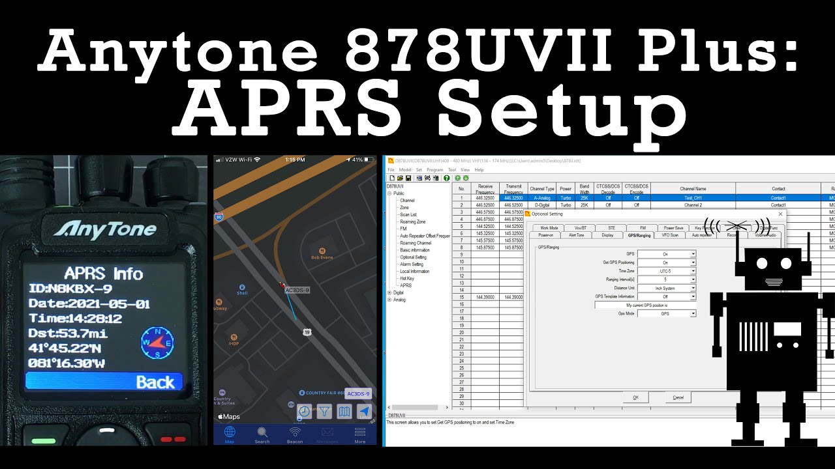
Task: Tap the IHOP restaurant marker
Action: click(234, 339)
